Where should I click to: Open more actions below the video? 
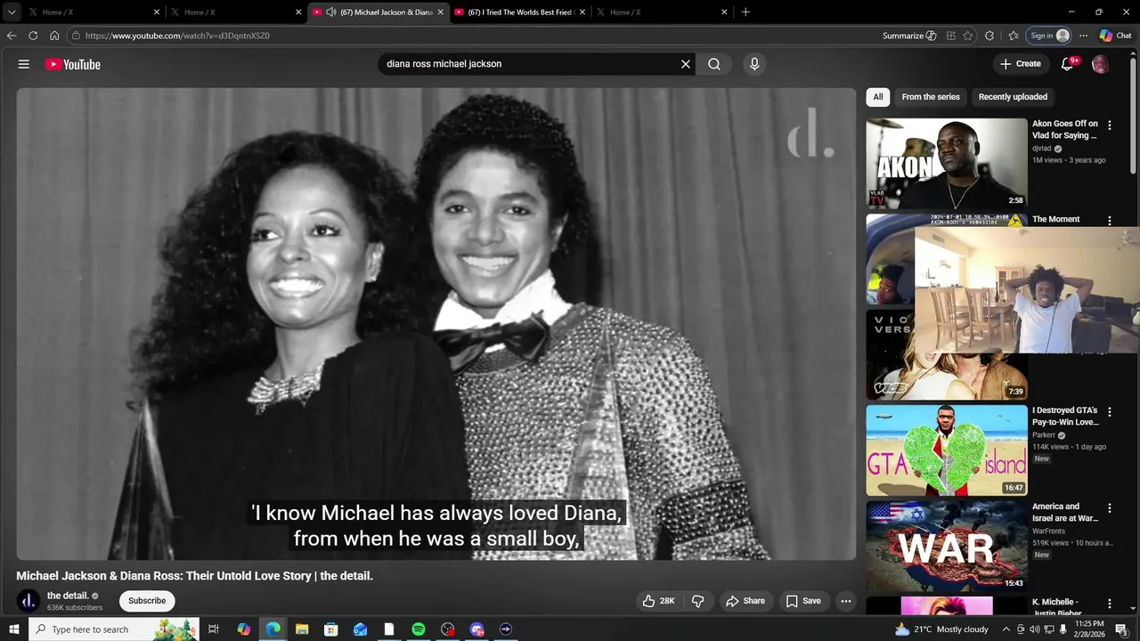coord(846,601)
